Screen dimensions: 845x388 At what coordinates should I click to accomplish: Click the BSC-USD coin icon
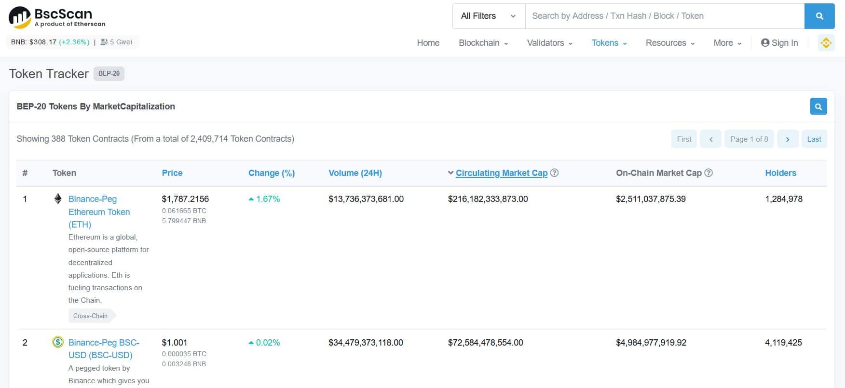click(x=58, y=342)
